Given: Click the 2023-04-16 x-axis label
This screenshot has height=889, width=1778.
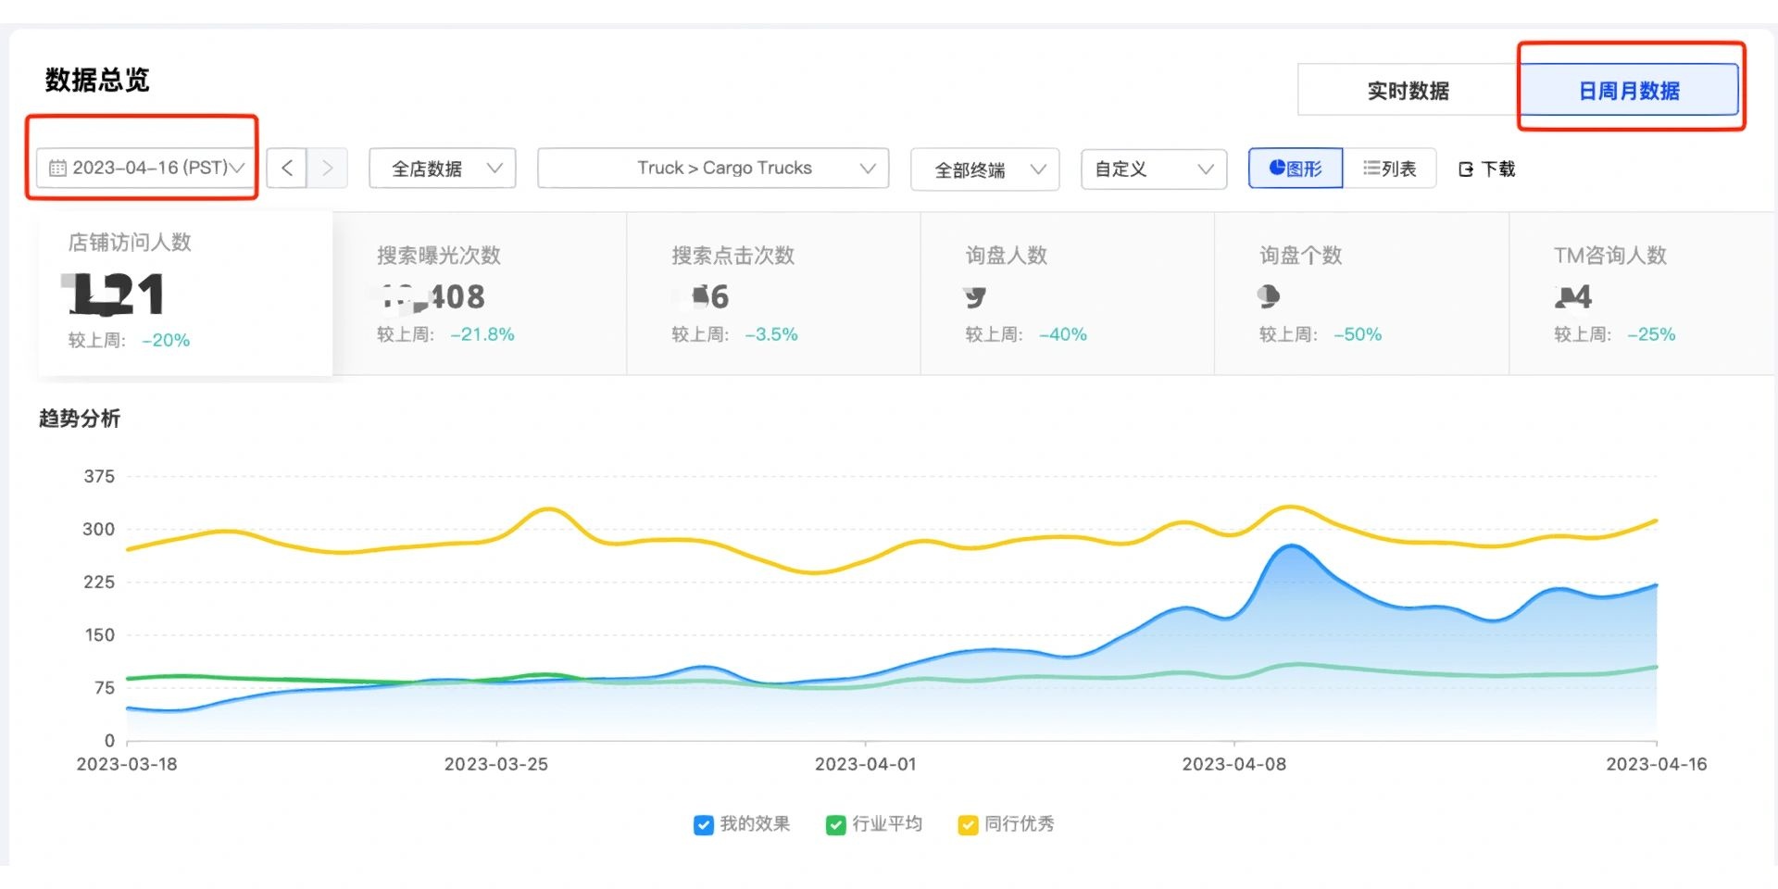Looking at the screenshot, I should point(1657,764).
